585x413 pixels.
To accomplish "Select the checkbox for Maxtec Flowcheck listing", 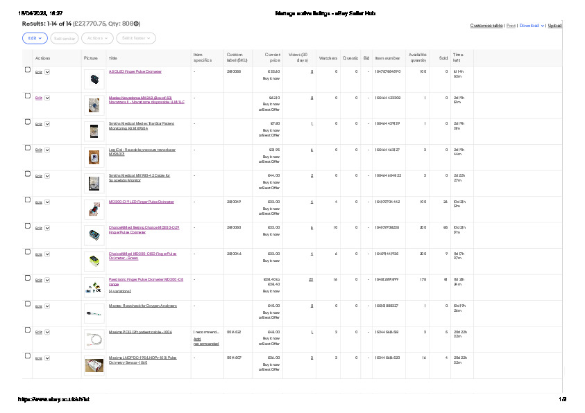I will [28, 304].
